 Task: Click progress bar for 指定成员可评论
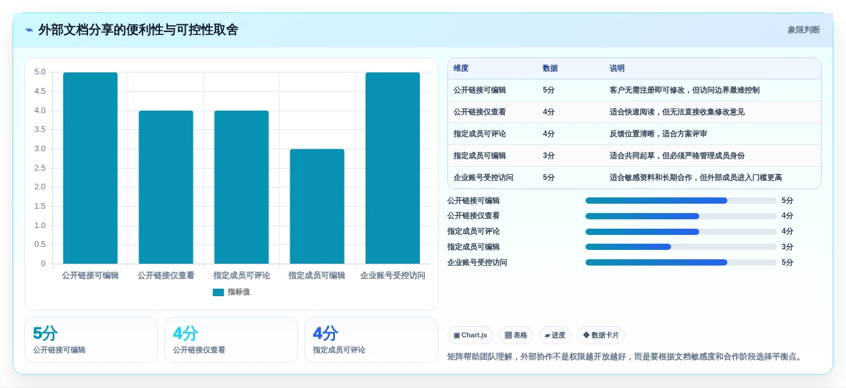(x=681, y=232)
